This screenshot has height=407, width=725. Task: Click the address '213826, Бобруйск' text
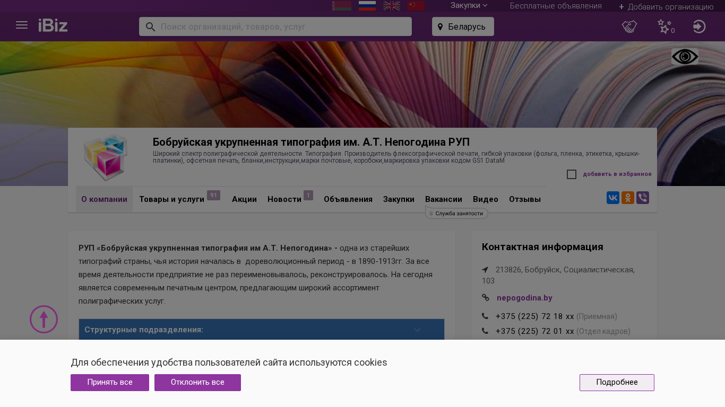(558, 275)
